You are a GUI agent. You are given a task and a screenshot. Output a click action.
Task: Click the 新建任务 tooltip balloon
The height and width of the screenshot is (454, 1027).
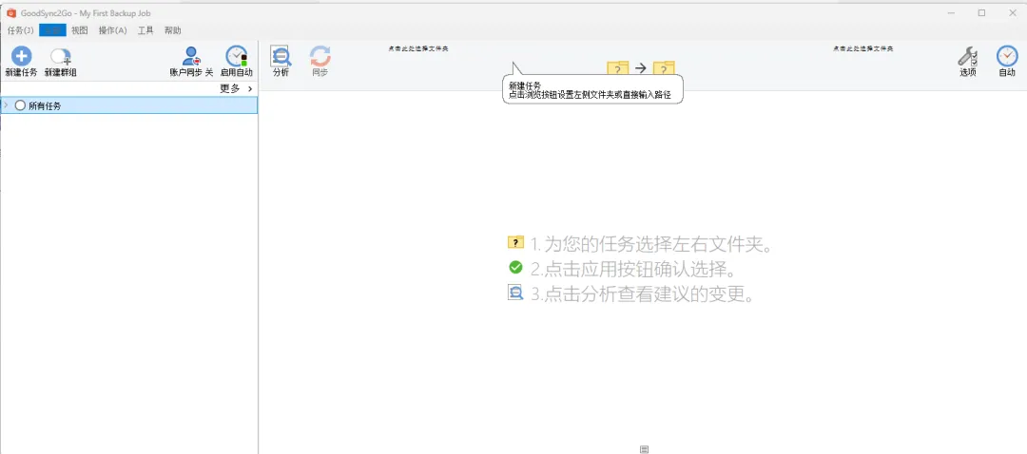coord(592,89)
